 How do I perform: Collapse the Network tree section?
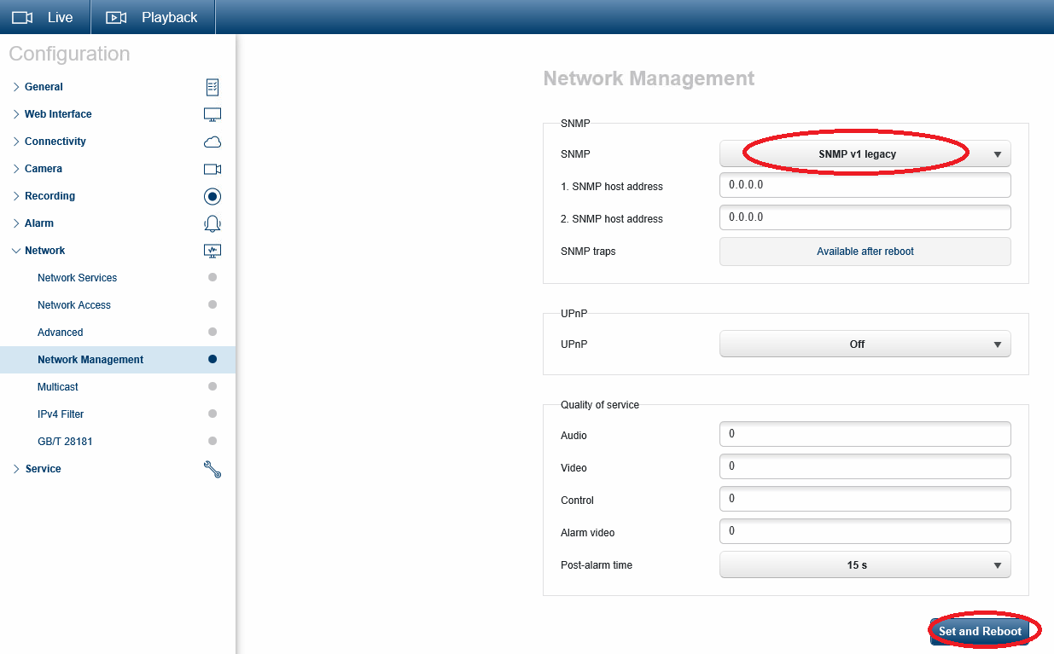16,251
